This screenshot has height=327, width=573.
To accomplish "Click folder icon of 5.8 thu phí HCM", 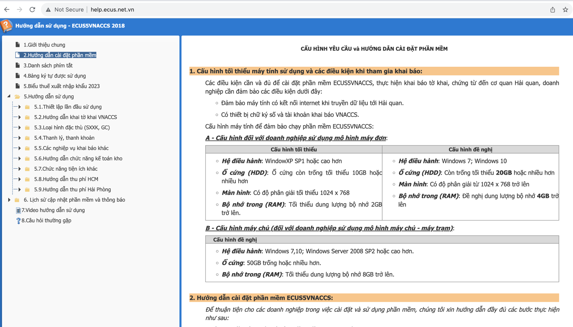I will [x=27, y=179].
